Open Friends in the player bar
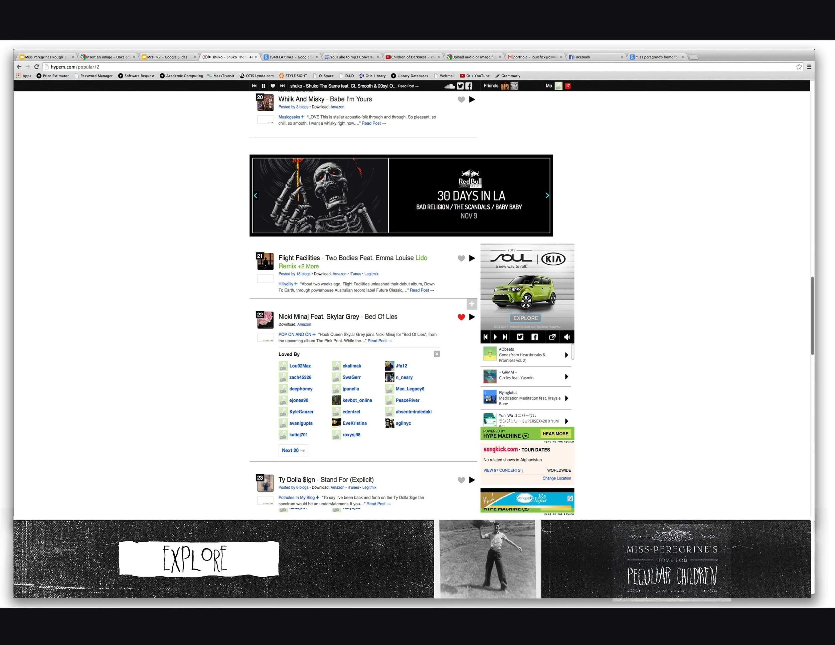The width and height of the screenshot is (835, 645). click(491, 86)
